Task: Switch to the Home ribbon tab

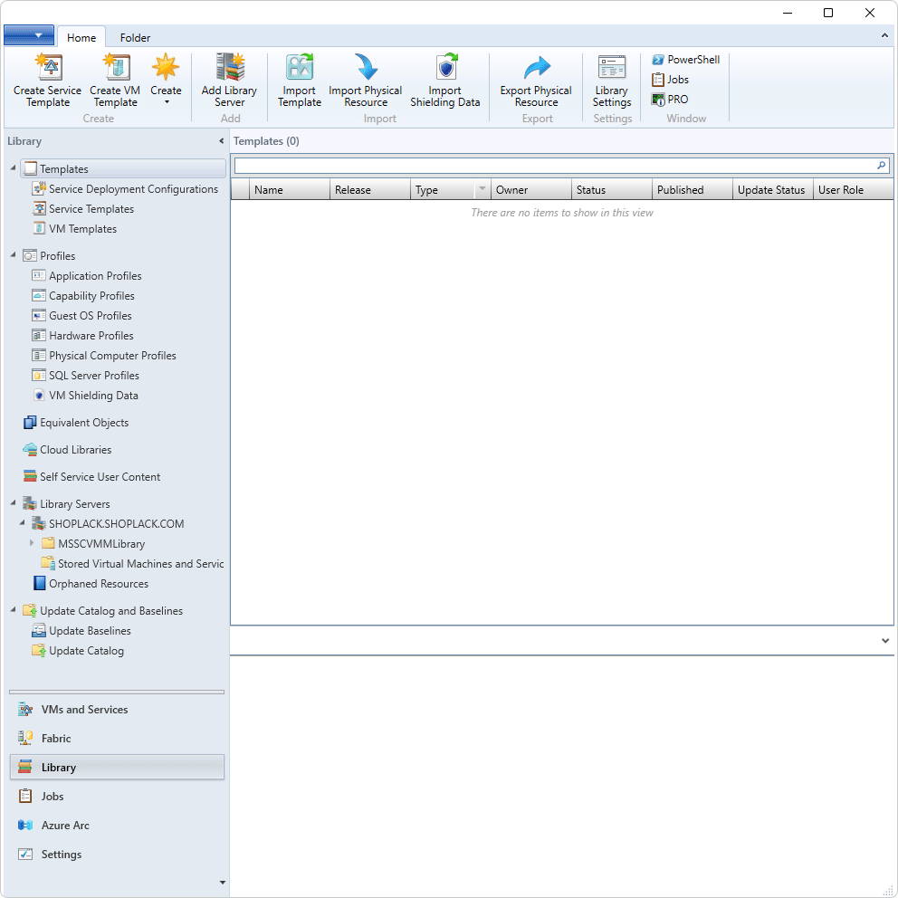Action: click(81, 38)
